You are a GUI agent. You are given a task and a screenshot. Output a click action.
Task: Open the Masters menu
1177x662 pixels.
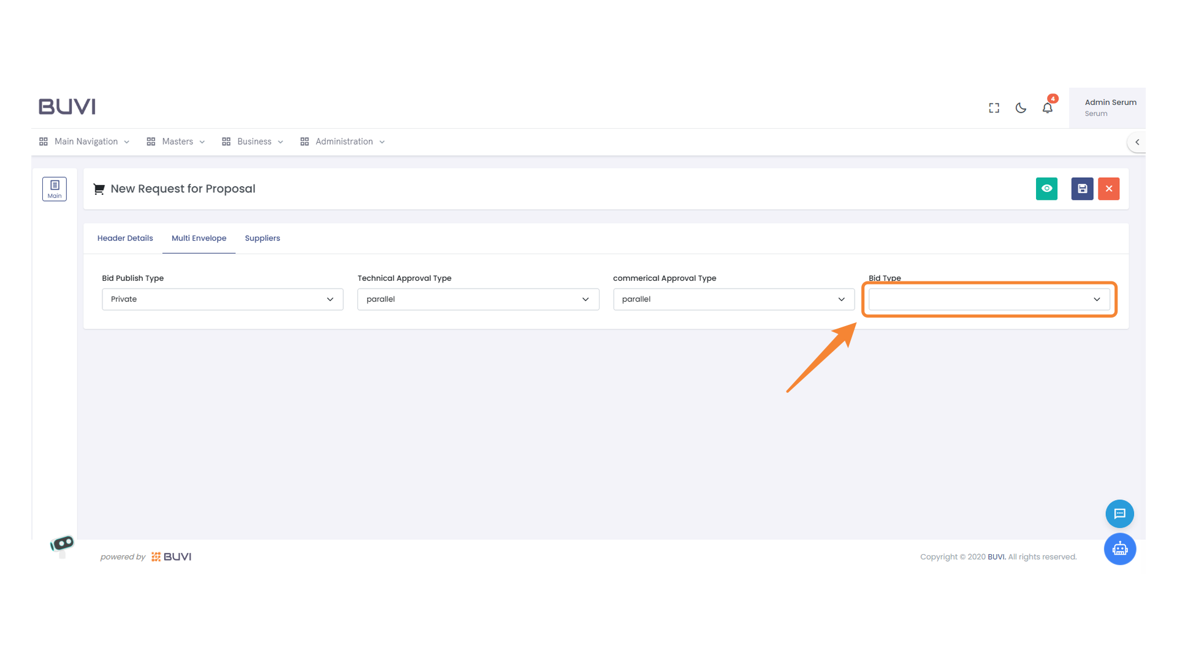[178, 142]
